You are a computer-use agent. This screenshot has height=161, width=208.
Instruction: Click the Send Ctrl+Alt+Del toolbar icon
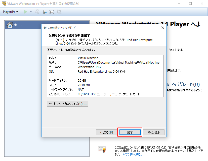[37, 12]
